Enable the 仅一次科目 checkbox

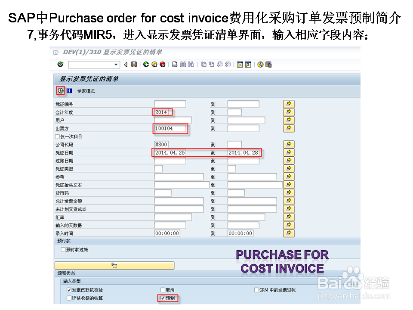pos(56,136)
